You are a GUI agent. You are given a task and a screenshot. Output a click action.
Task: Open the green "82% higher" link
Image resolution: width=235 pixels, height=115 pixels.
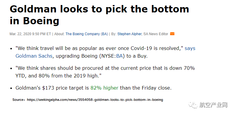(x=104, y=88)
